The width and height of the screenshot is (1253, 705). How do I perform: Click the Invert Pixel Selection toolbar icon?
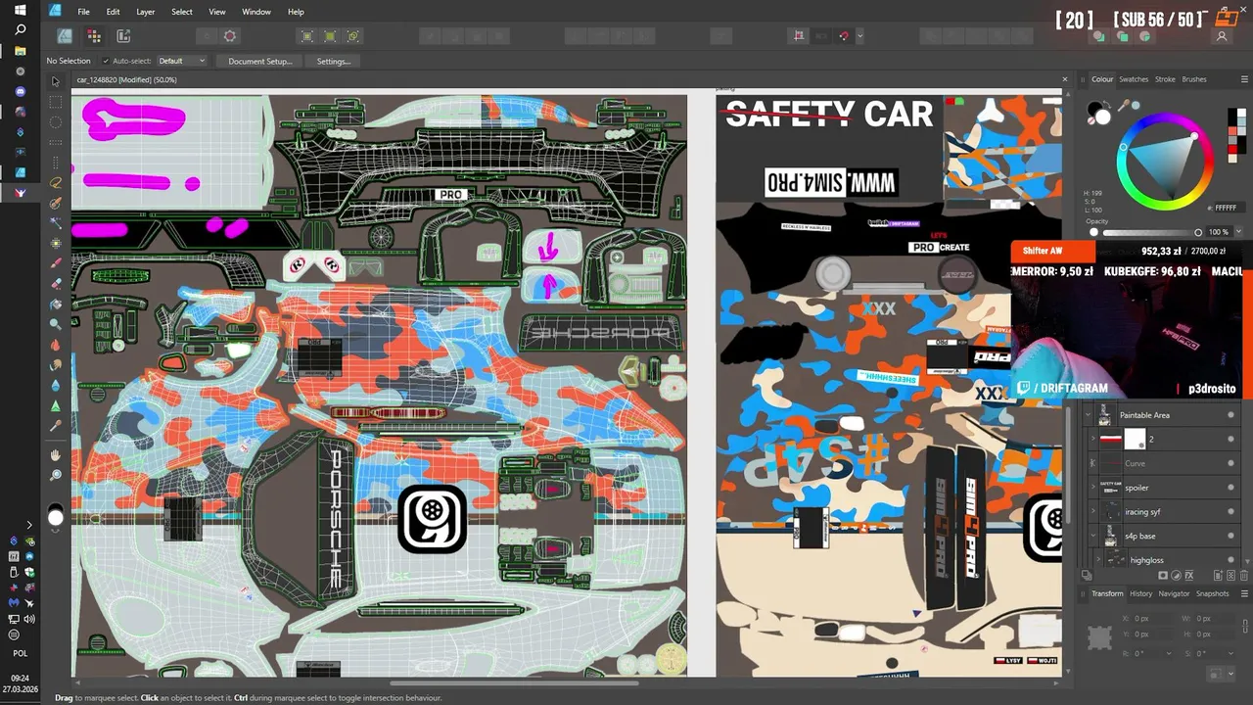(353, 36)
